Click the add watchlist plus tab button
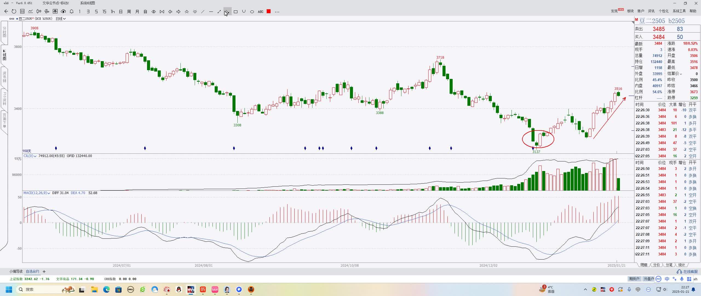Screen dimensions: 701x296 click(44, 272)
